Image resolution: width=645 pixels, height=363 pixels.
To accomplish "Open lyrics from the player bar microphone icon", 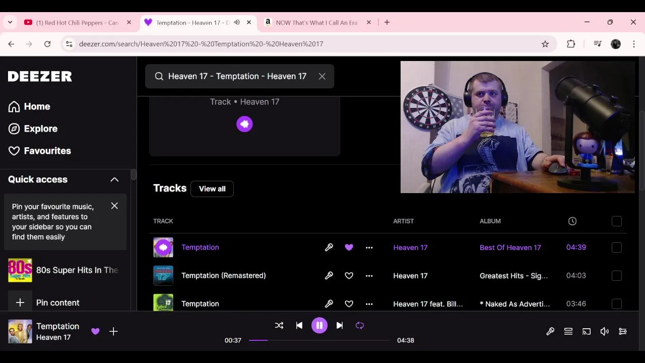I will [x=550, y=331].
